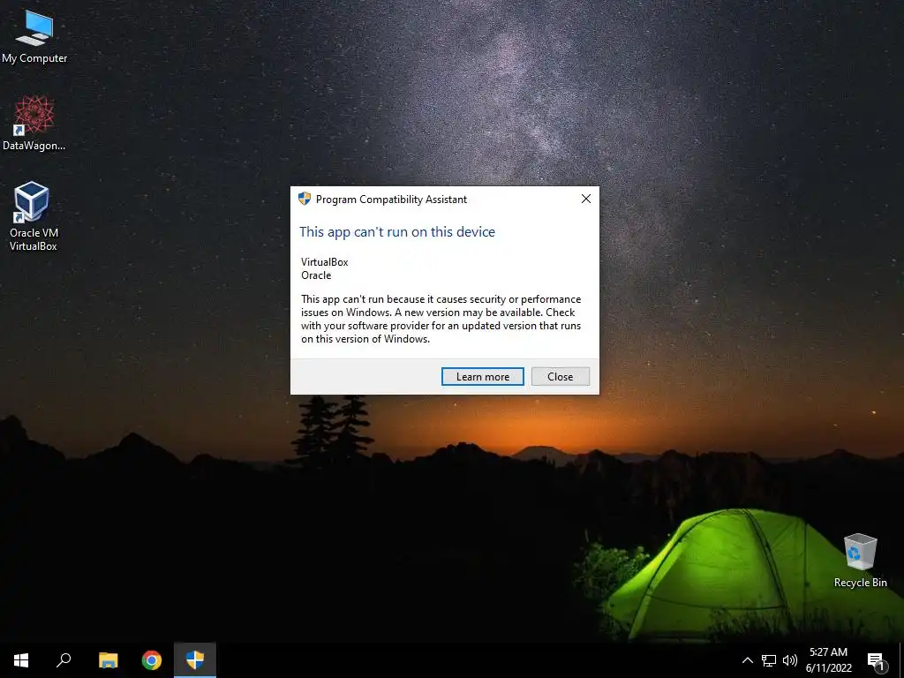Select Program Compatibility Assistant taskbar shield icon
The image size is (904, 678).
(x=195, y=660)
